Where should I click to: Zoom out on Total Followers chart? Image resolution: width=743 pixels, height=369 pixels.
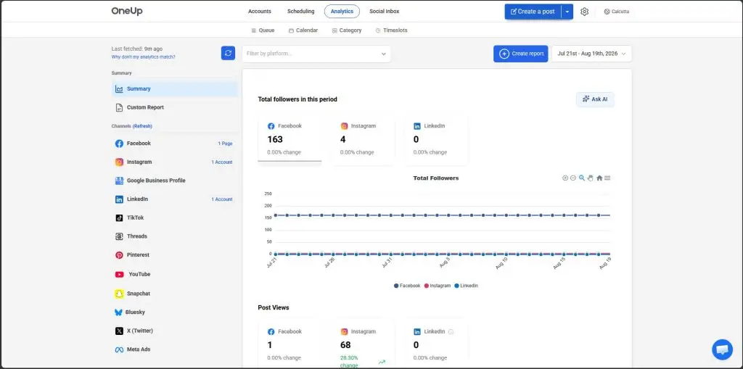pyautogui.click(x=573, y=178)
